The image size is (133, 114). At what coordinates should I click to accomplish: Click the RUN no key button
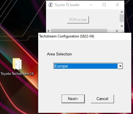point(78,20)
